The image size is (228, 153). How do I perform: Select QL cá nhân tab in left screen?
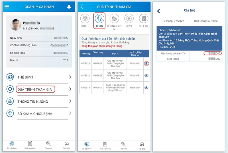pyautogui.click(x=12, y=145)
